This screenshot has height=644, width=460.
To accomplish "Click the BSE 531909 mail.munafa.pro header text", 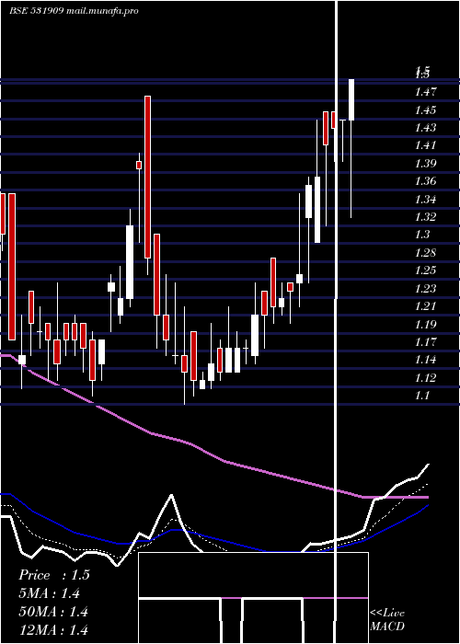I will (x=74, y=11).
